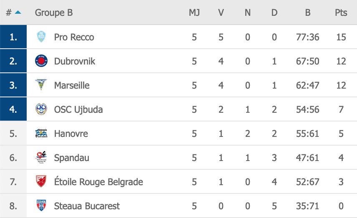Click the Marseille team logo

(x=41, y=85)
